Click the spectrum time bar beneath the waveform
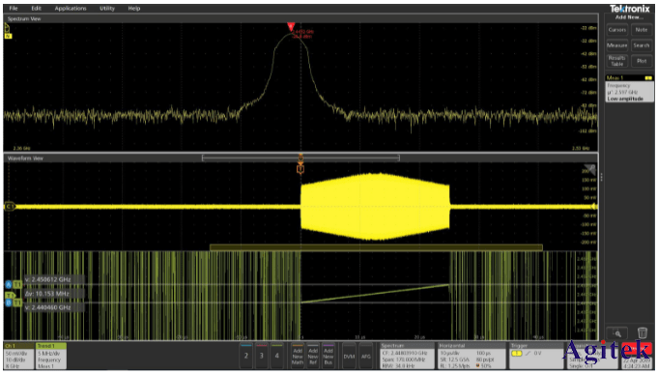This screenshot has height=374, width=658. (x=376, y=247)
